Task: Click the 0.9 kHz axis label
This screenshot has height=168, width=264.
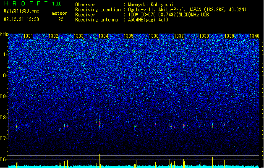Action: [4, 97]
